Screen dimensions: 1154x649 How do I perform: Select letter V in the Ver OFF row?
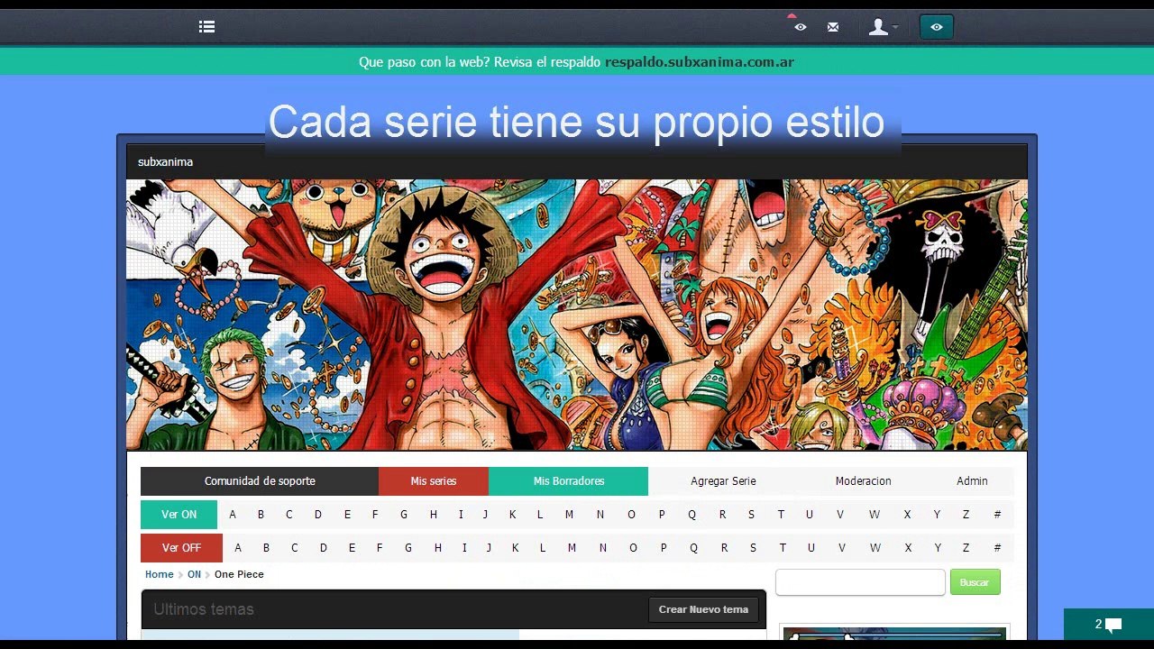point(842,548)
